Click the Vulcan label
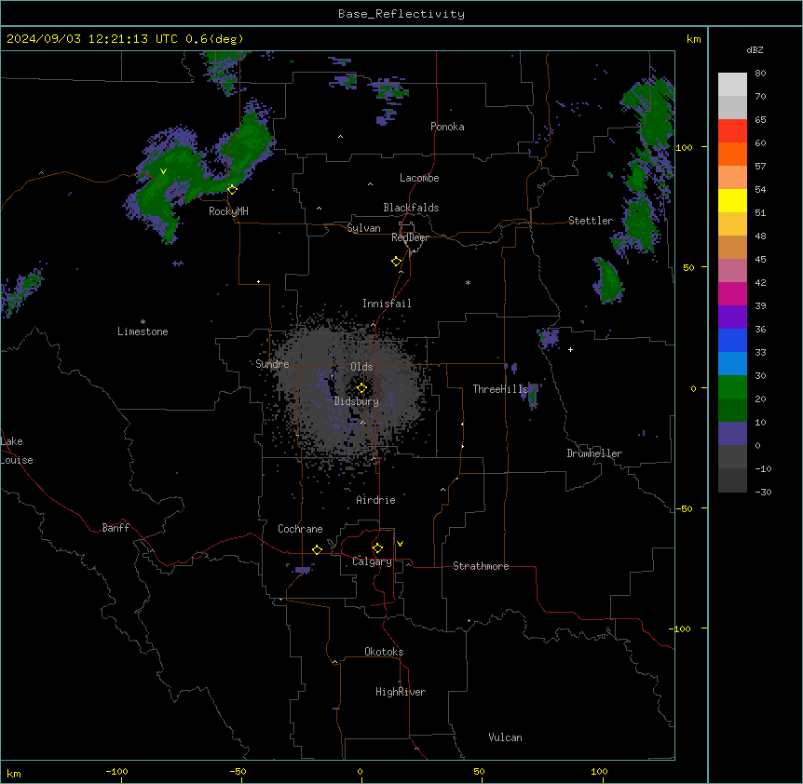 505,737
